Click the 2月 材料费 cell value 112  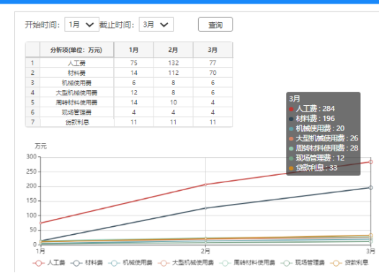point(174,73)
